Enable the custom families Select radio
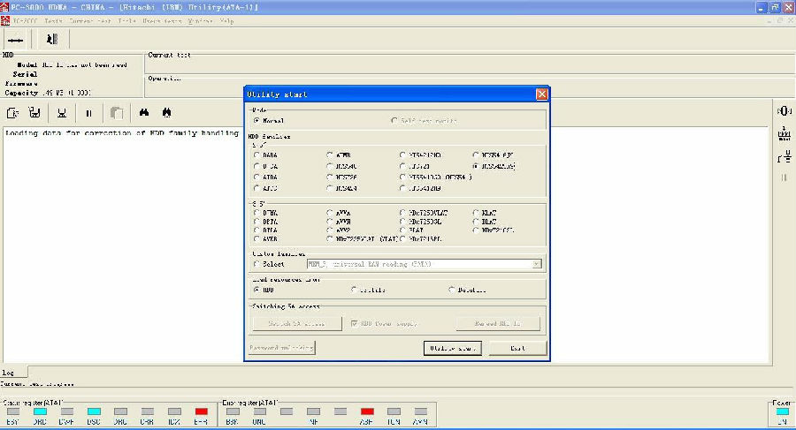This screenshot has height=430, width=796. [256, 264]
